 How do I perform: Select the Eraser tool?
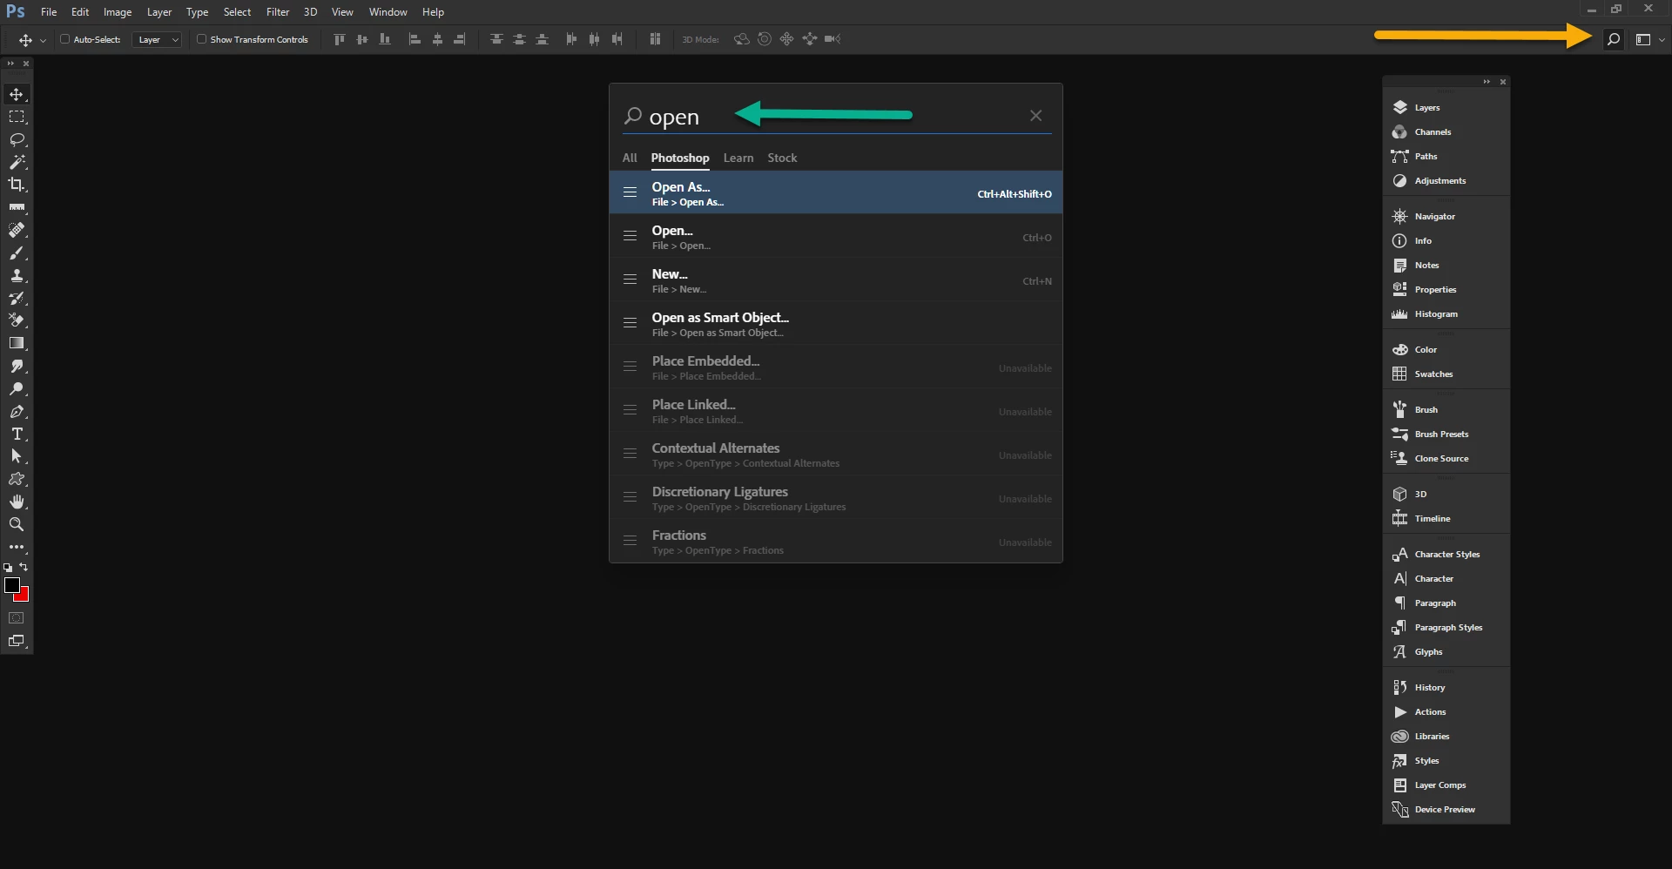17,320
